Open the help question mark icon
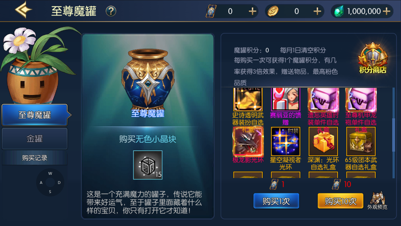 [x=111, y=11]
